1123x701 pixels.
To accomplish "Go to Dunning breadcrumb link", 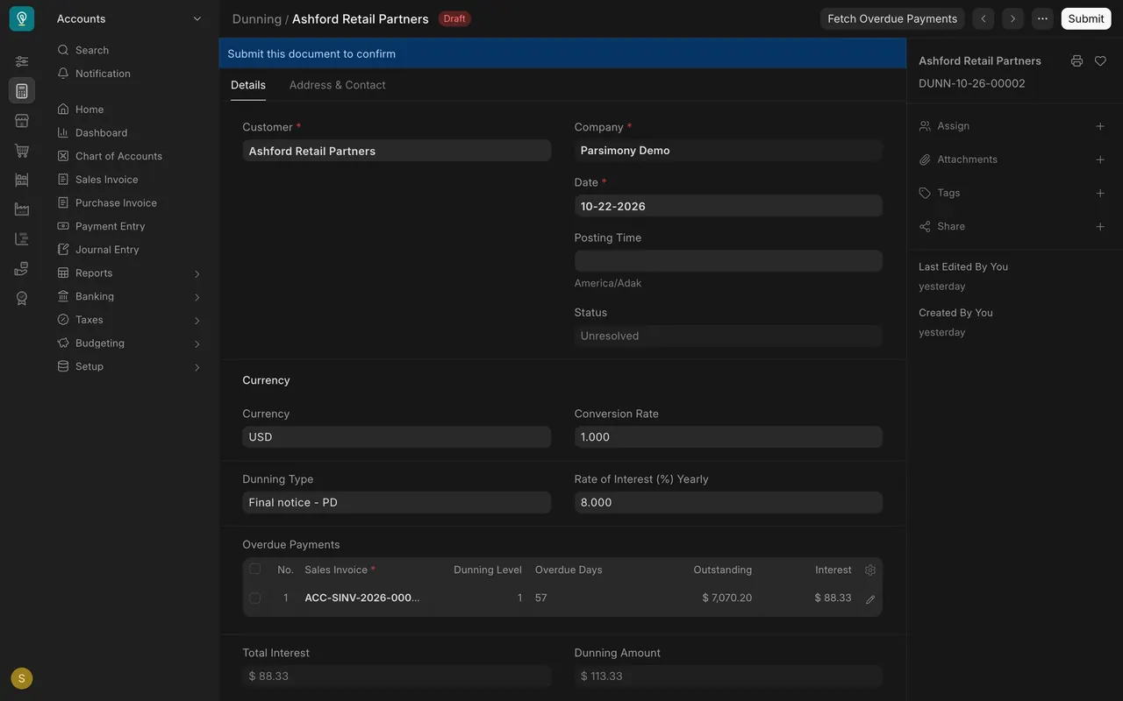I will pyautogui.click(x=257, y=18).
